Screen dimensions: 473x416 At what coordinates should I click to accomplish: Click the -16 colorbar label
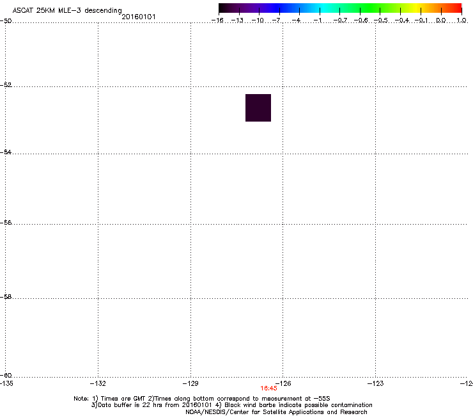tap(217, 20)
